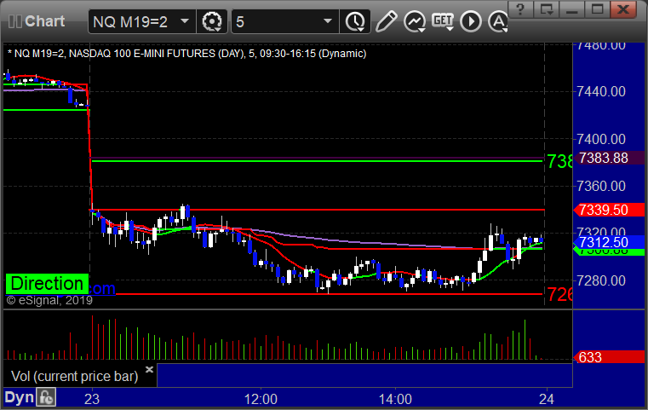Click the 7400.00 price axis label

pos(601,139)
